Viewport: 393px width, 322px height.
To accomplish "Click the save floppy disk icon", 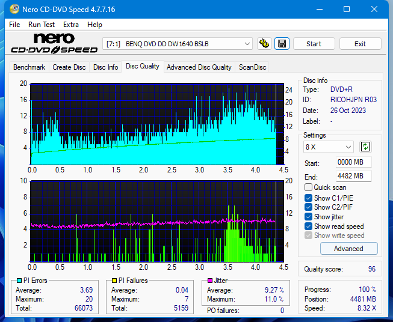I will tap(282, 44).
